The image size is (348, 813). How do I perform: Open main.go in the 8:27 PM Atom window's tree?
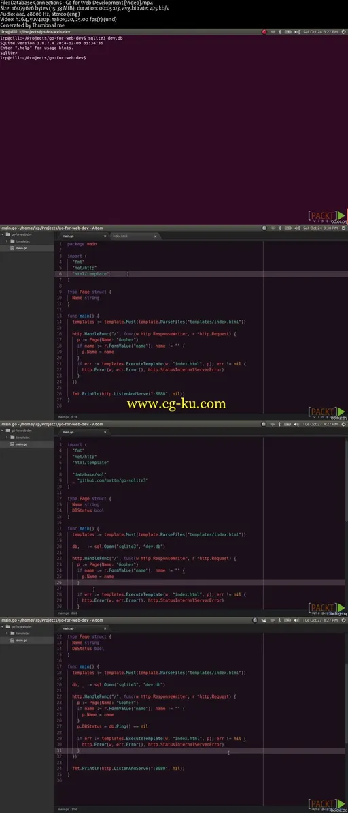(22, 641)
